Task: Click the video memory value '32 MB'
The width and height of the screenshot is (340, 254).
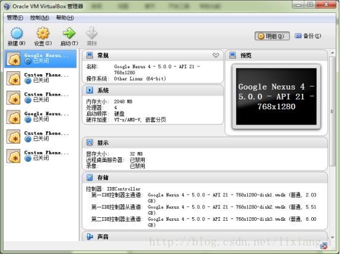Action: point(136,154)
